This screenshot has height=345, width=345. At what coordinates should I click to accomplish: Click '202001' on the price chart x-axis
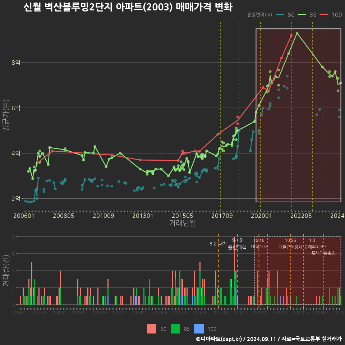click(261, 216)
